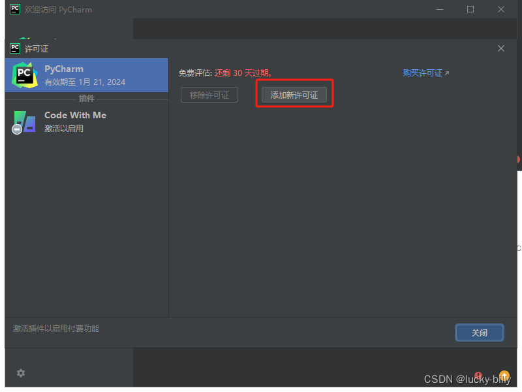Click the 有效期至 1月 21, 2024 text
Screen dimensions: 522x392
click(85, 82)
